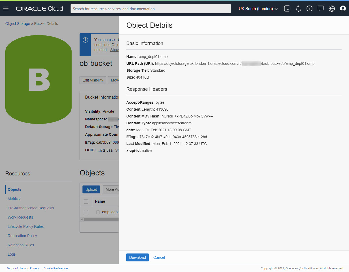This screenshot has height=272, width=349.
Task: Click the URL Path (URI) value
Action: tap(235, 64)
